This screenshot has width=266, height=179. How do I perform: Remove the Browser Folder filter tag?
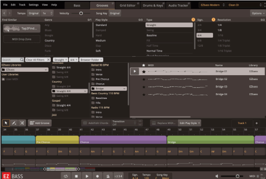point(101,60)
